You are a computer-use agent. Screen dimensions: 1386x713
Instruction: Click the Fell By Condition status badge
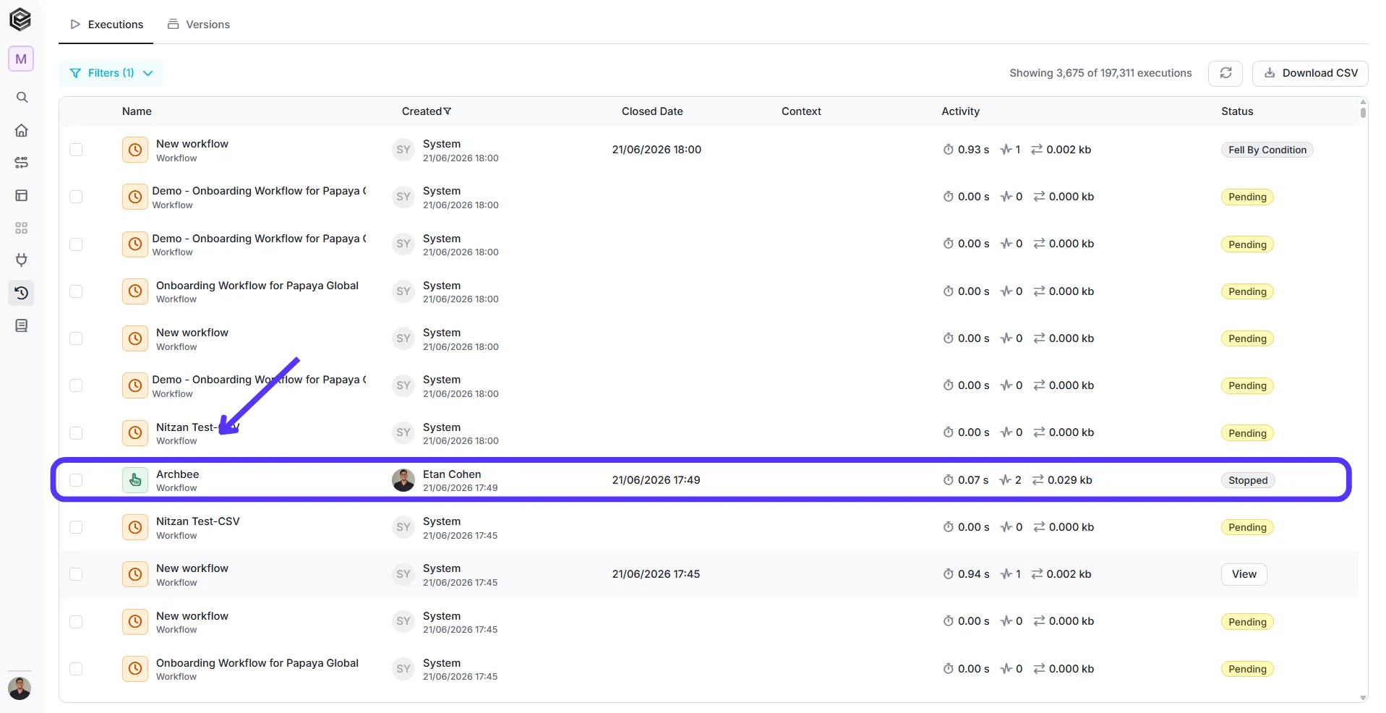point(1267,150)
